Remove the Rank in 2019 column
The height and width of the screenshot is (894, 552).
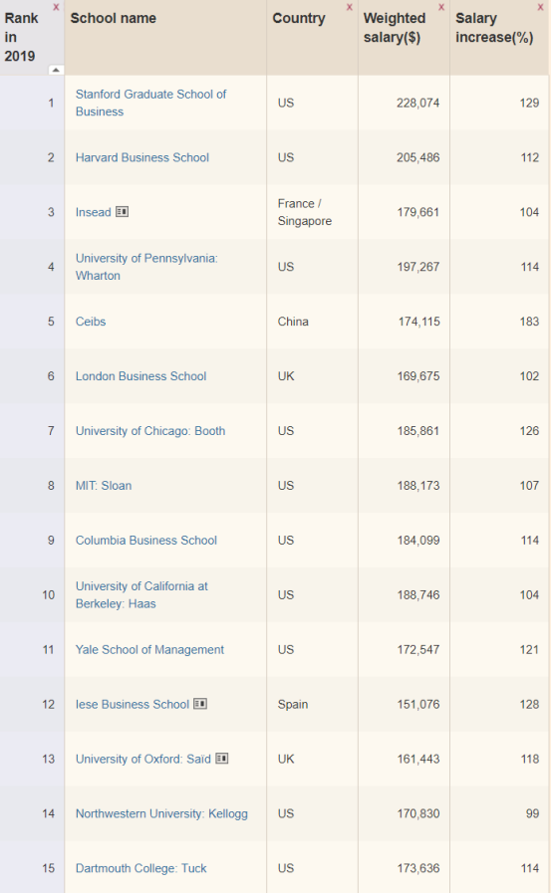click(x=56, y=7)
